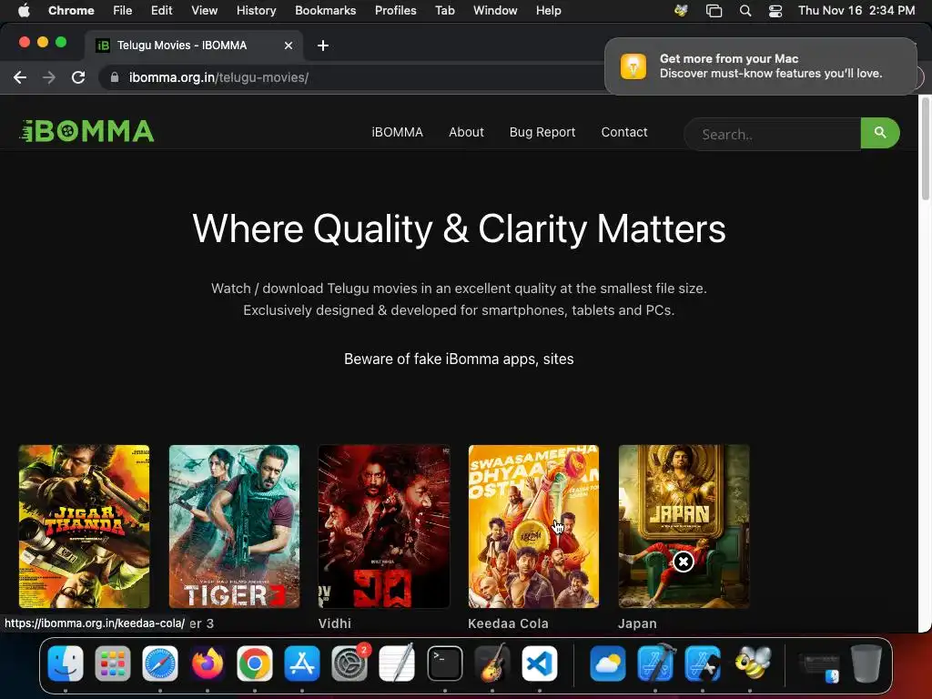
Task: Open Weather app from the dock
Action: (x=607, y=664)
